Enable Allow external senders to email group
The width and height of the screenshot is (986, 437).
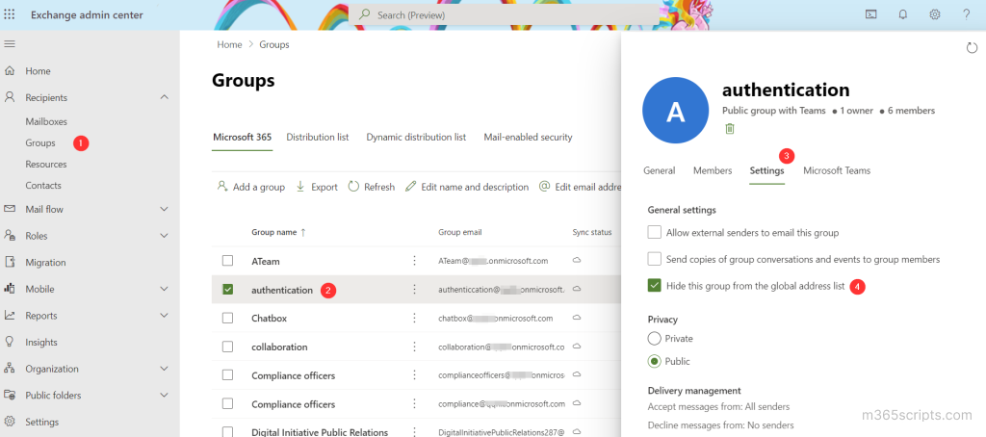tap(654, 233)
